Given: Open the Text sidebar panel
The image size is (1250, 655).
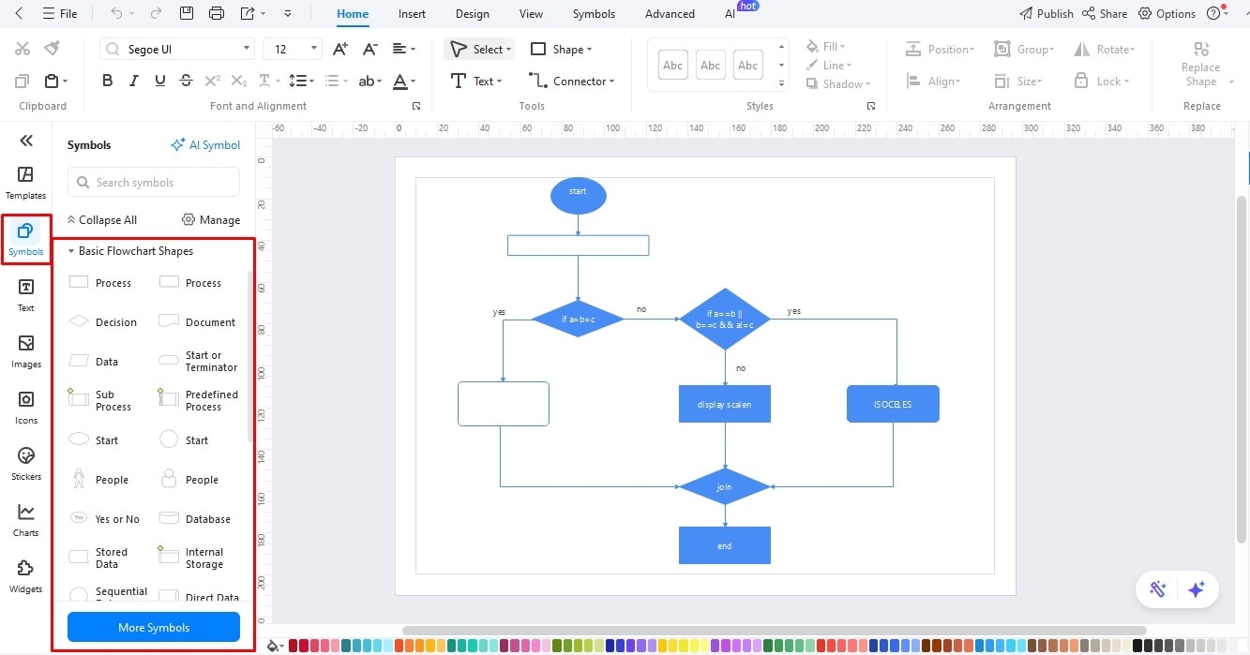Looking at the screenshot, I should click(x=26, y=295).
